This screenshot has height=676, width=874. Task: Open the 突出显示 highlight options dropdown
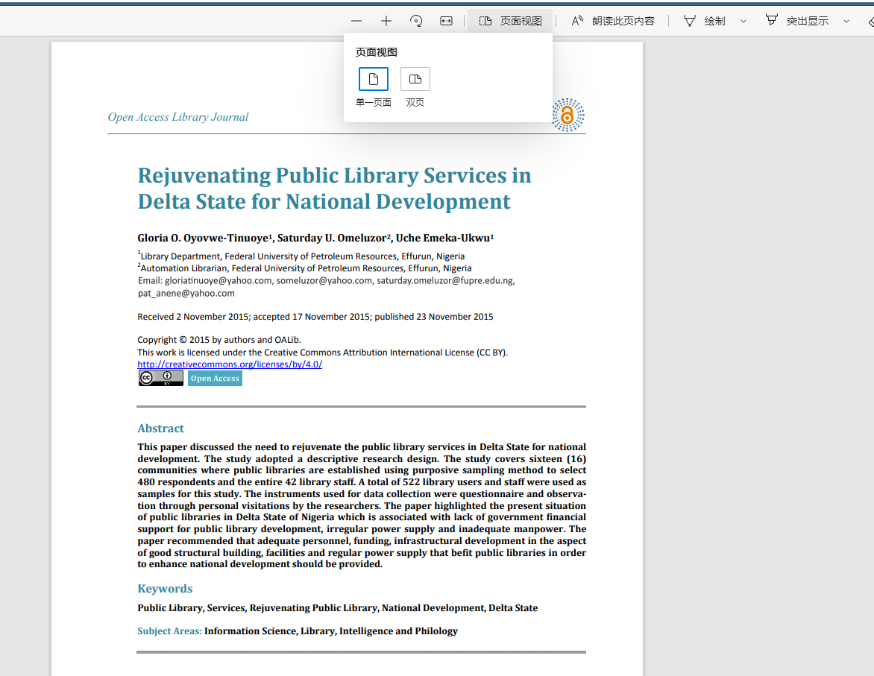tap(846, 21)
